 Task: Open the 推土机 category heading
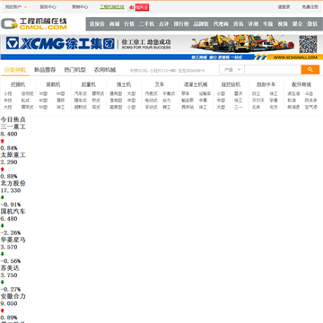click(124, 84)
